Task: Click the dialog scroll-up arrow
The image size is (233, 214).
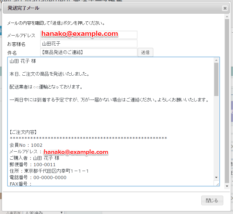Action: point(227,16)
